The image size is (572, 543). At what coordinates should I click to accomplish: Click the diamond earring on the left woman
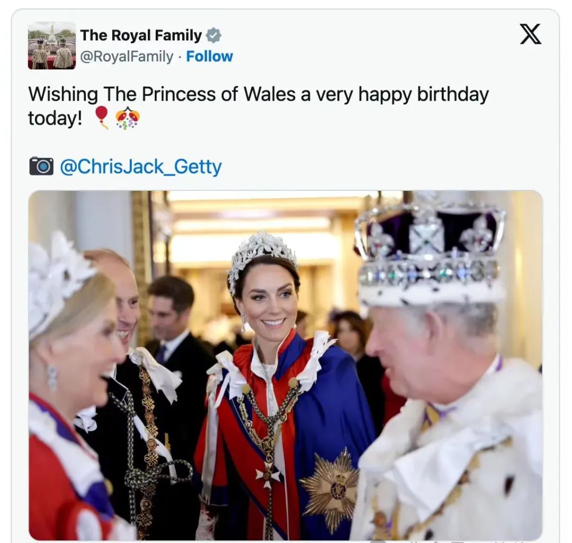[x=52, y=378]
